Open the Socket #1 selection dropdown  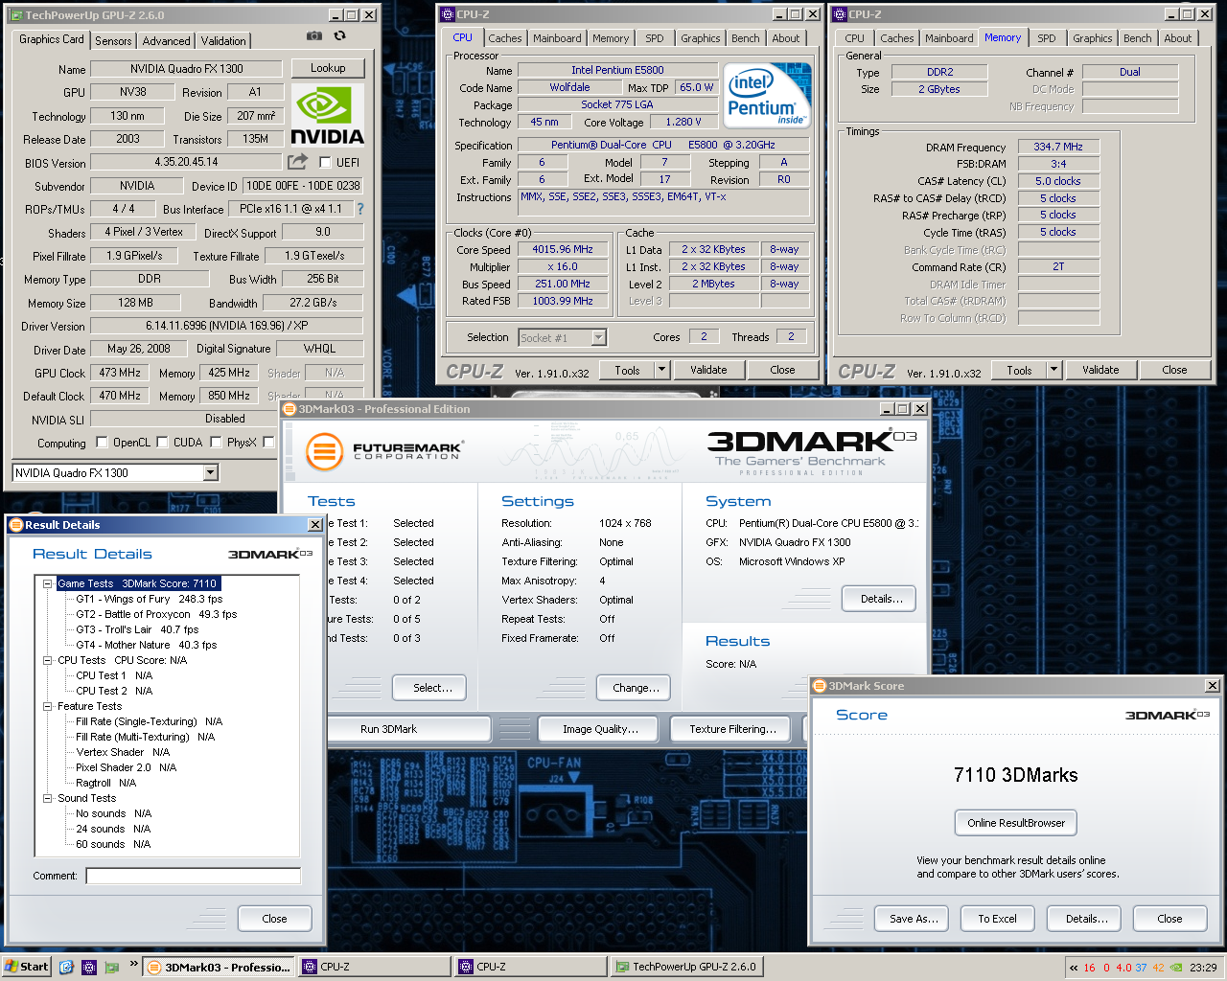click(599, 337)
